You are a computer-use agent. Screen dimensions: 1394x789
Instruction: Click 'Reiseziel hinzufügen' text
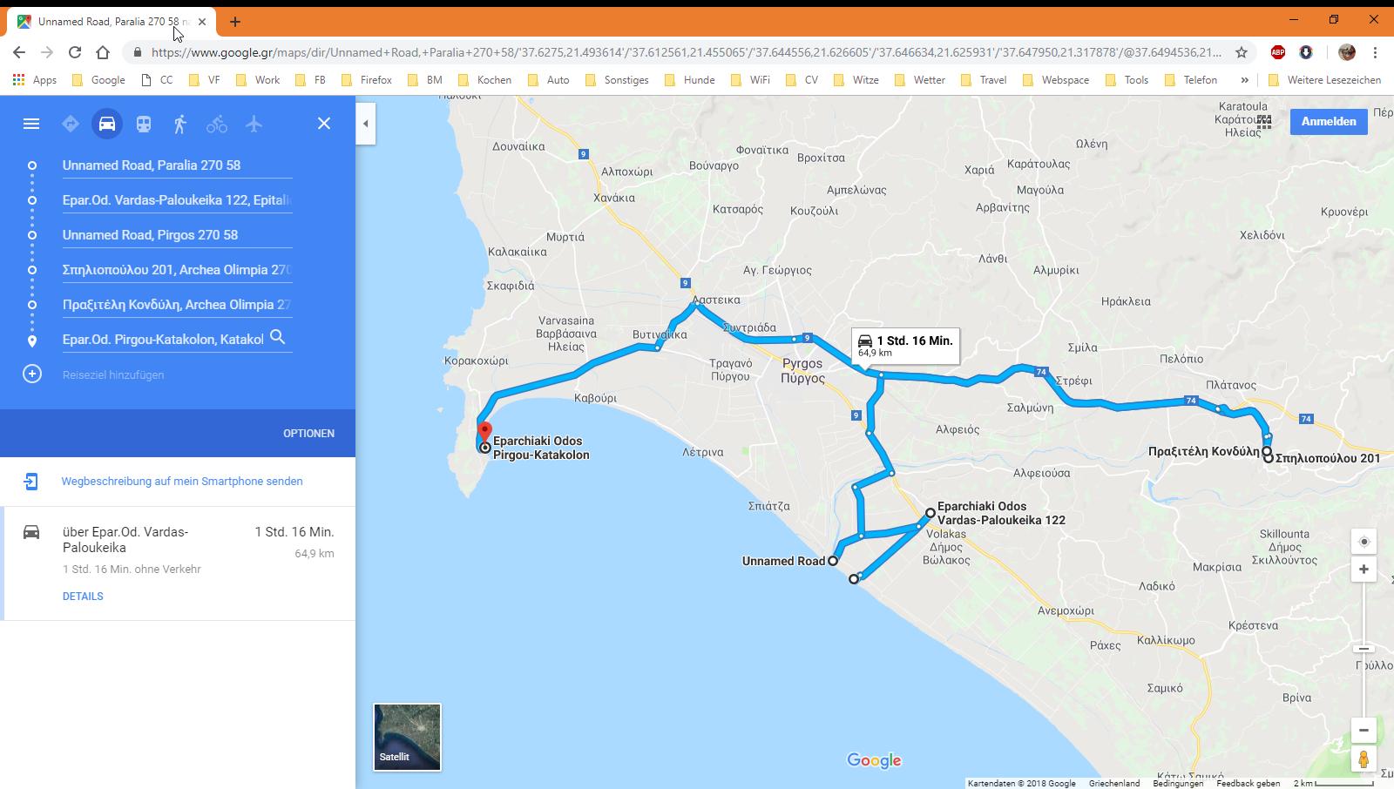pyautogui.click(x=113, y=374)
